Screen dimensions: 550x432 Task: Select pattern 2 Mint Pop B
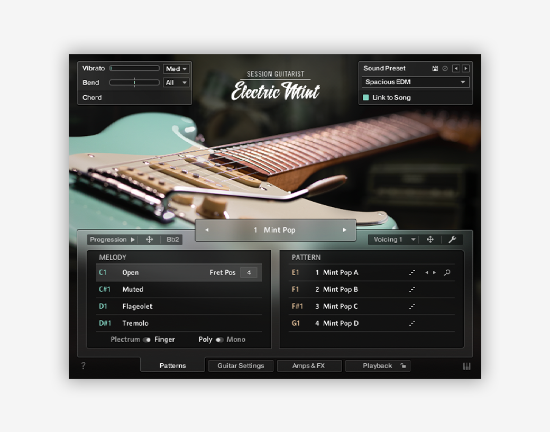click(371, 289)
